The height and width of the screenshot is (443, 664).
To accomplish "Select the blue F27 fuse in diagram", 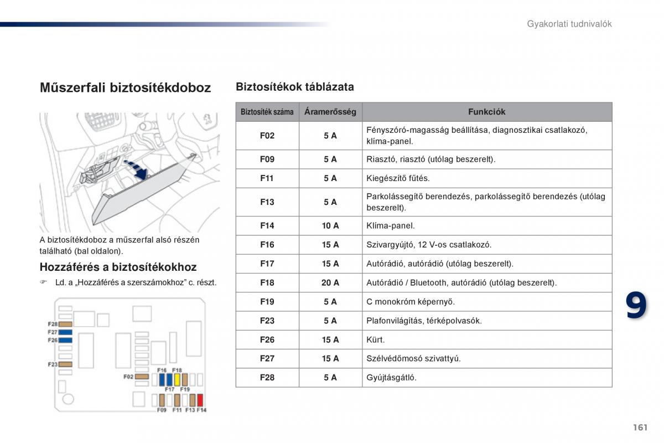I will click(65, 332).
